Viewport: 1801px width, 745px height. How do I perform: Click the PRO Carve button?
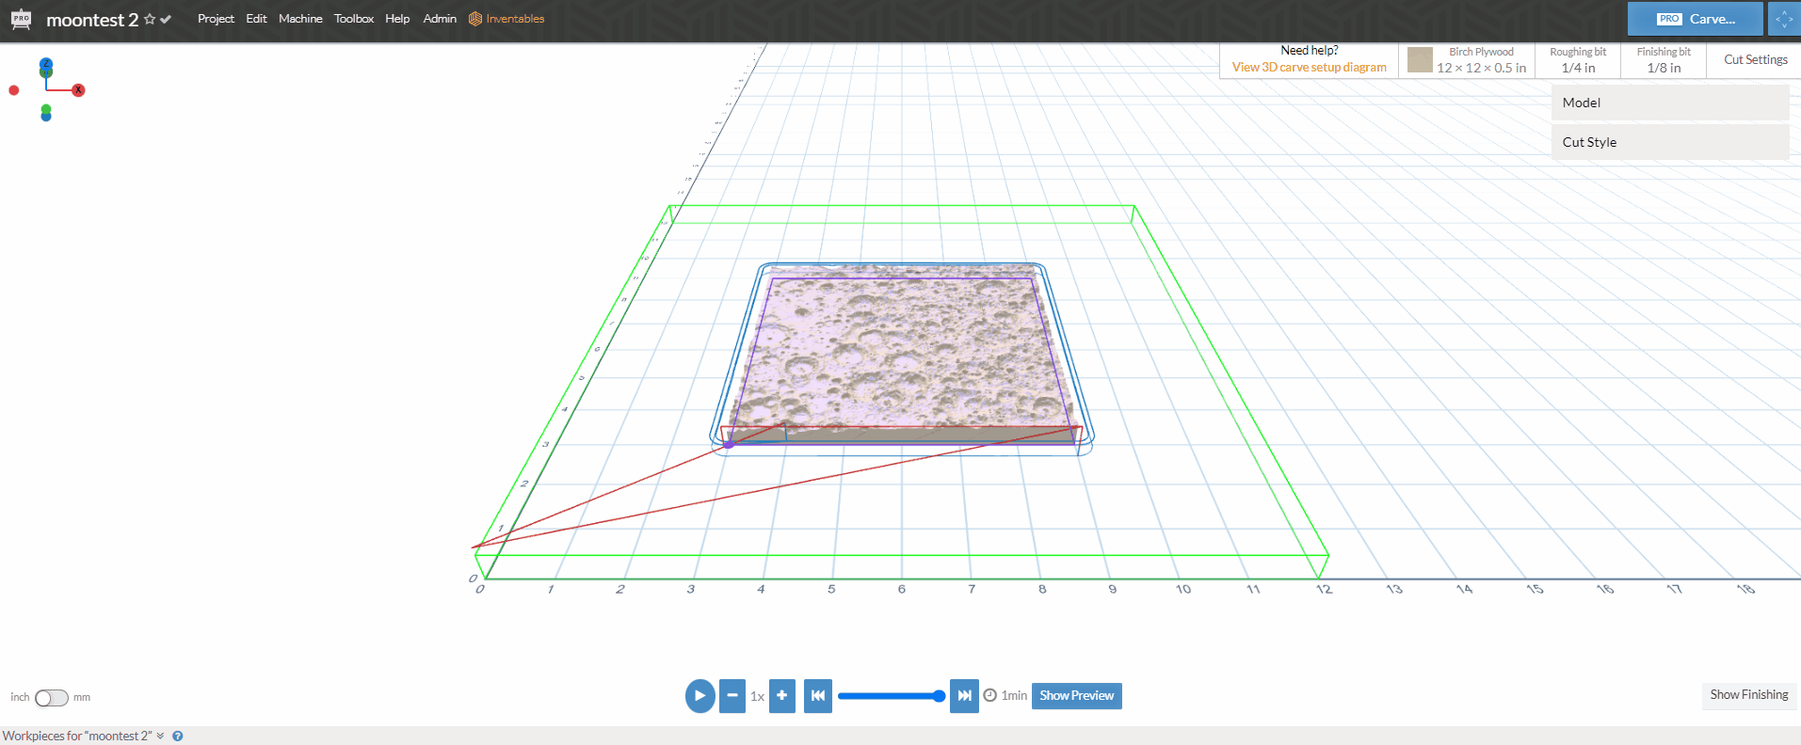click(x=1696, y=19)
